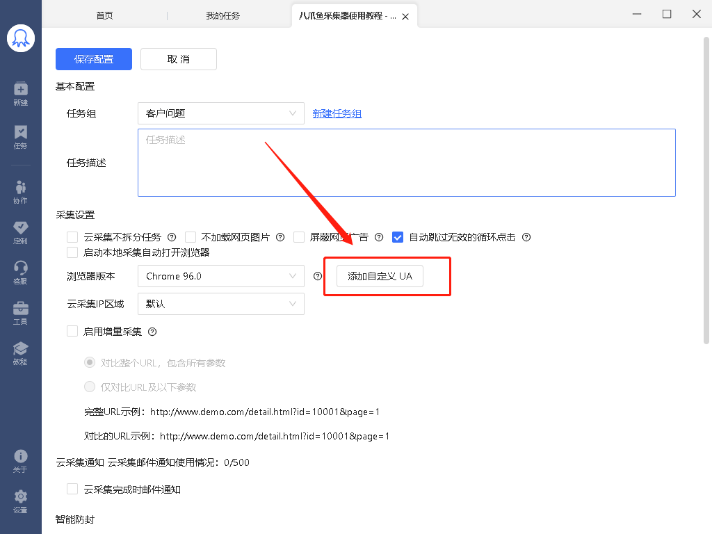This screenshot has height=534, width=712.
Task: Click the 对比的URL示例 demo.com address text
Action: click(275, 437)
